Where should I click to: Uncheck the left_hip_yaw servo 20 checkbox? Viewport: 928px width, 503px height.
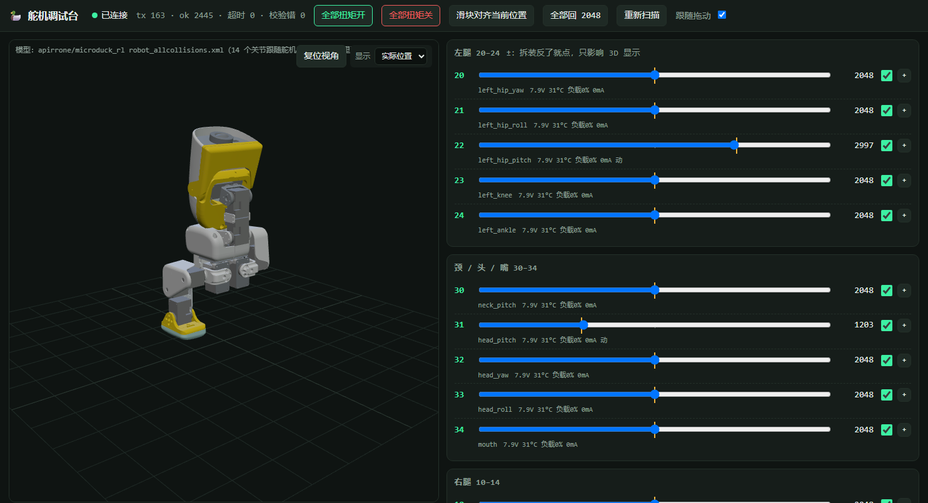coord(886,76)
